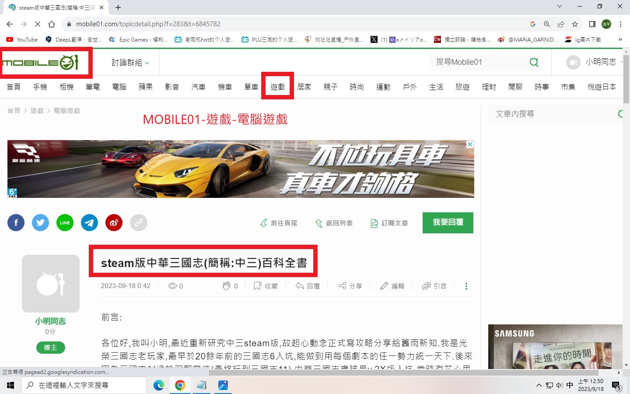Click the browser share page icon

(x=561, y=24)
